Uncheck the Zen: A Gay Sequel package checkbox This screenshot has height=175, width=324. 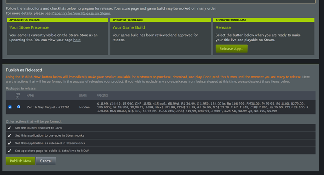(x=10, y=107)
